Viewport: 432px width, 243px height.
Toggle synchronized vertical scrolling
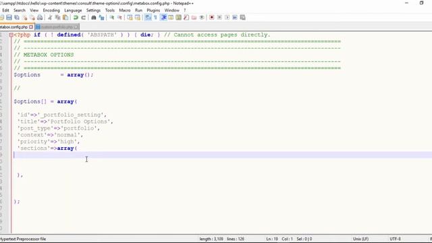[x=130, y=18]
